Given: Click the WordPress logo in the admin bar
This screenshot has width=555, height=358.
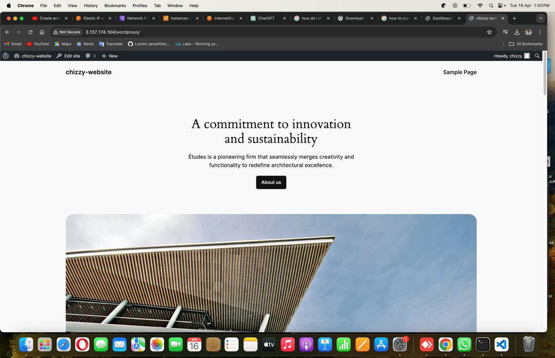Looking at the screenshot, I should pos(6,56).
